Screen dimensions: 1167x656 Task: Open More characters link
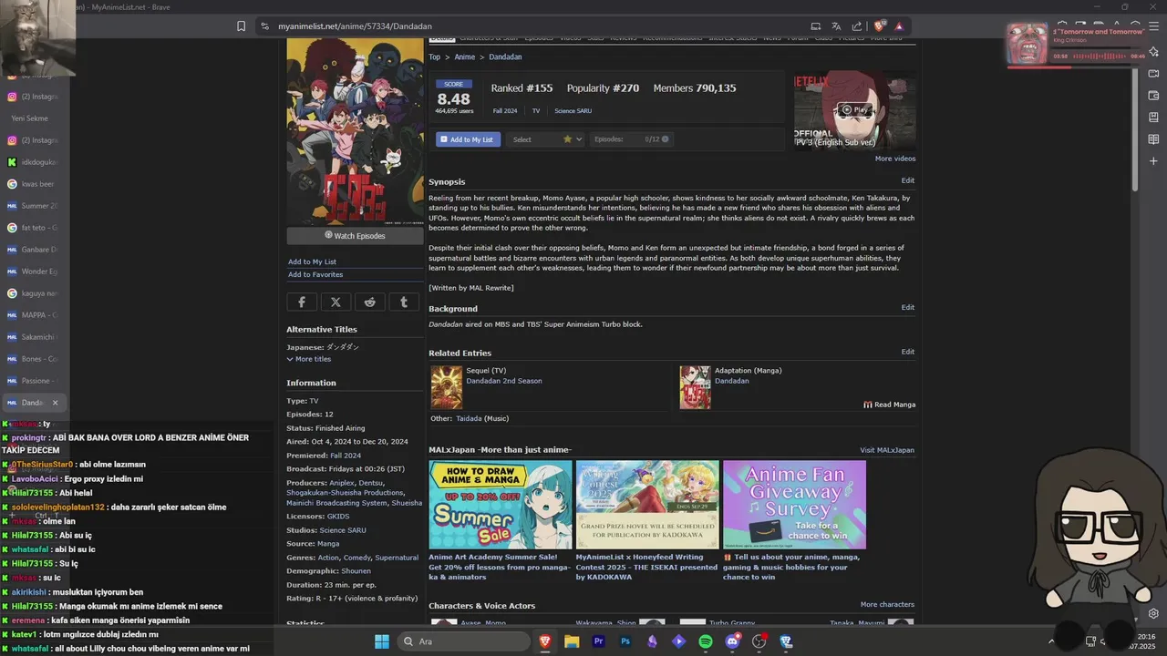[x=887, y=604]
